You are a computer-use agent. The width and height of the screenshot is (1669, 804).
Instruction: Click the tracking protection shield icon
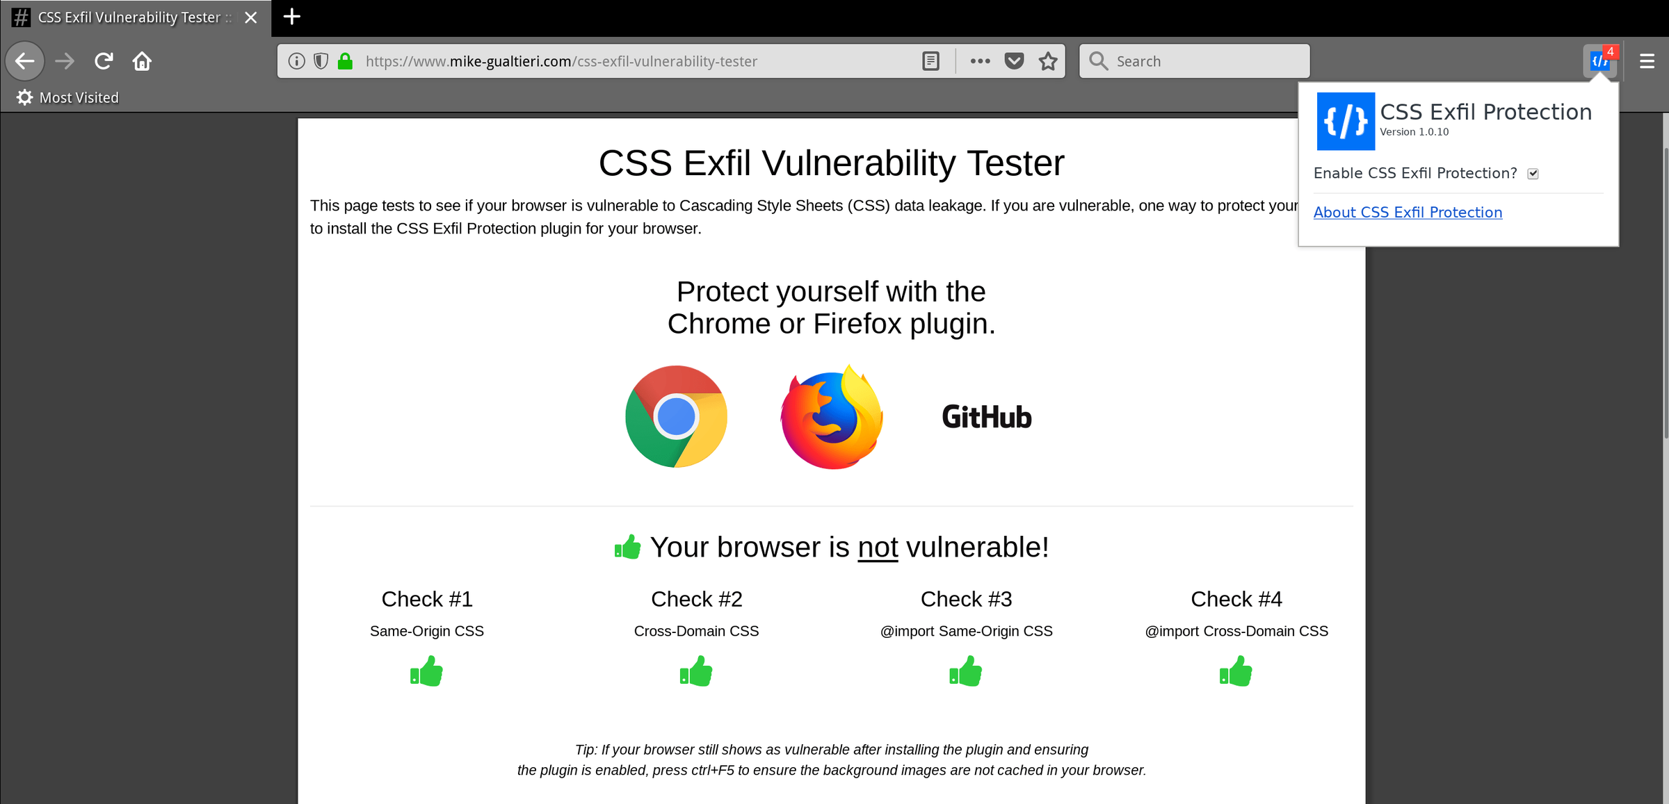click(x=321, y=61)
